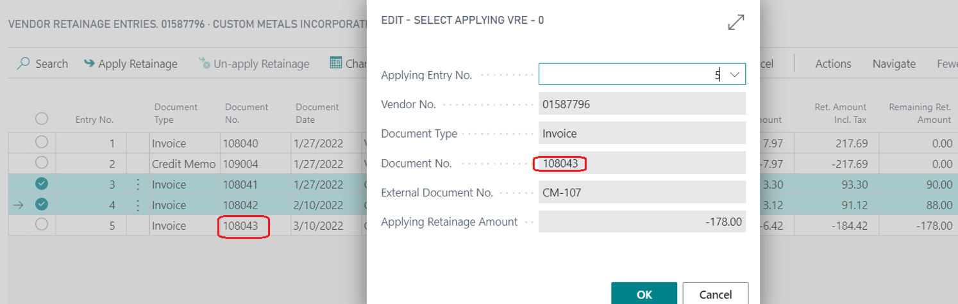Click the Apply Retainage arrow icon
Viewport: 958px width, 304px height.
click(x=89, y=63)
